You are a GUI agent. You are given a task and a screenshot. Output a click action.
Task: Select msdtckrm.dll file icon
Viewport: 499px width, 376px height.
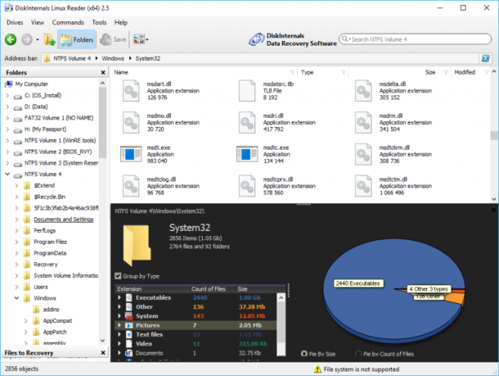coord(363,154)
